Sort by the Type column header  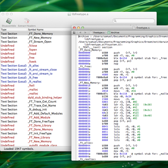pyautogui.click(x=13, y=30)
